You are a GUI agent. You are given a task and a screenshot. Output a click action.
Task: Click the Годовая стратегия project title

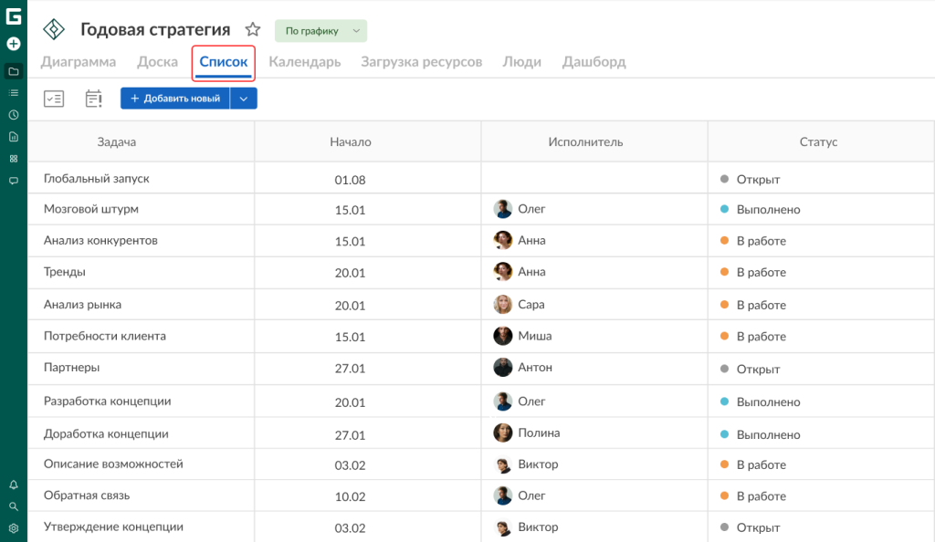155,29
